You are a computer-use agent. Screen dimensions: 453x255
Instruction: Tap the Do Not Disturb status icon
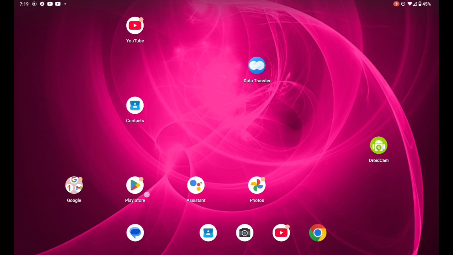point(403,4)
